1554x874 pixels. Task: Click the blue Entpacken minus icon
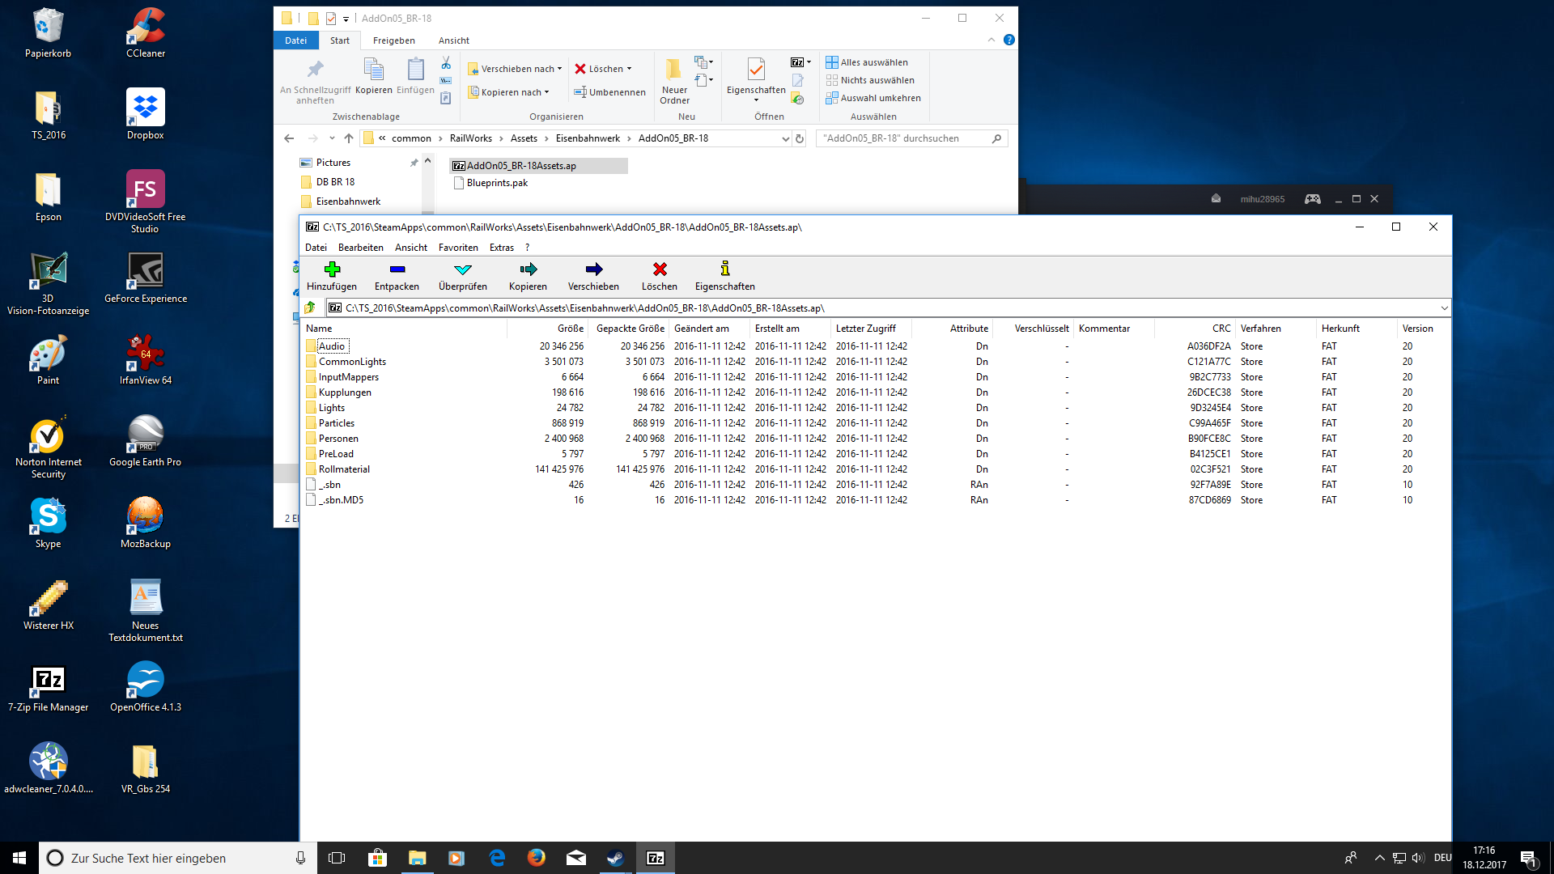[x=397, y=269]
